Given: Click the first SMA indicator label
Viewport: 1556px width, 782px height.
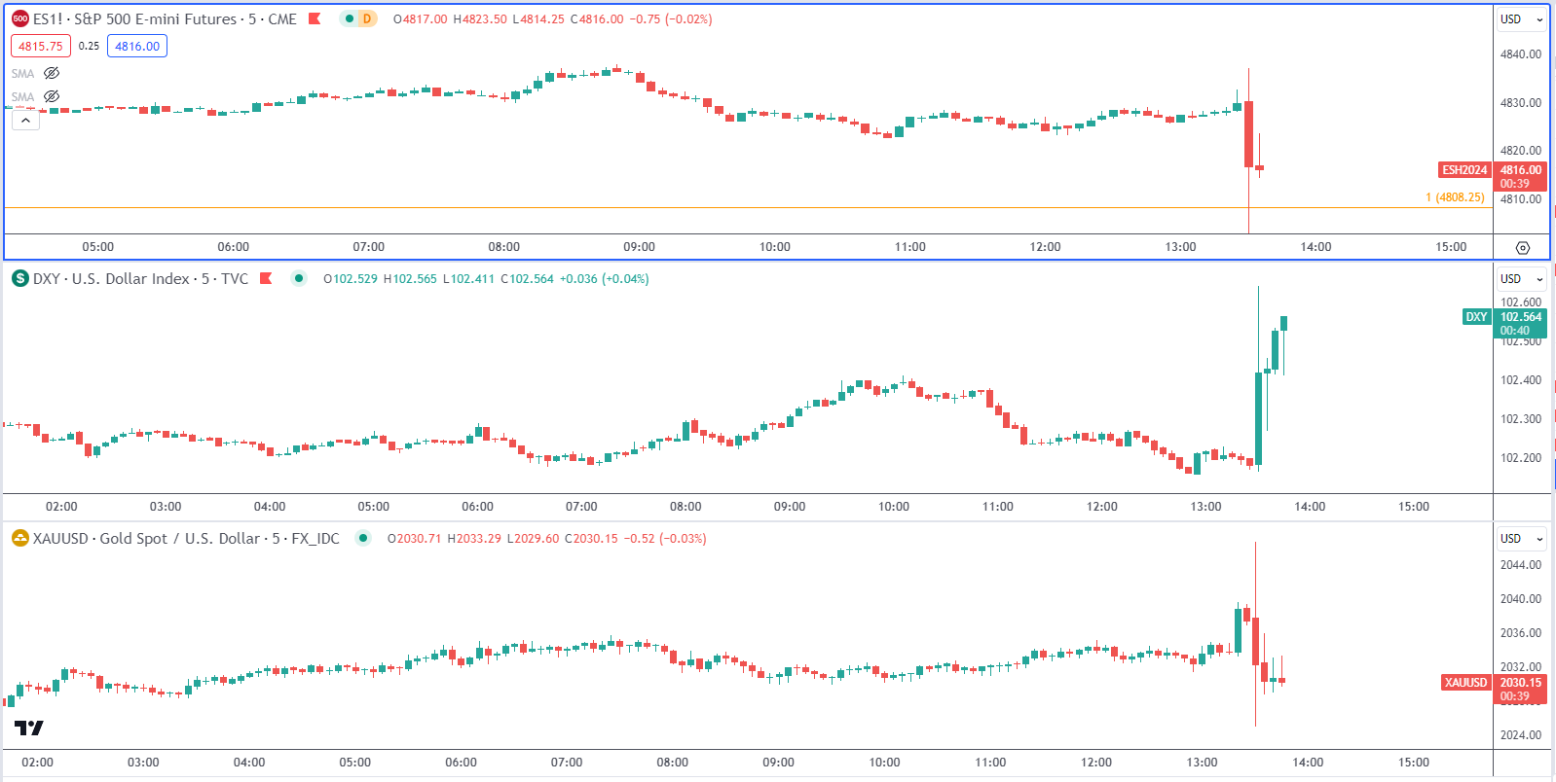Looking at the screenshot, I should (x=22, y=74).
